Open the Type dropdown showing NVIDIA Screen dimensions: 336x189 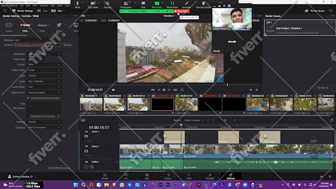click(44, 76)
